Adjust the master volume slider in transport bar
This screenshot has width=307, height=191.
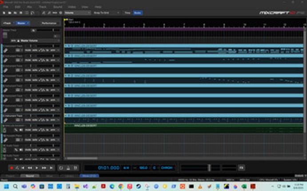209,168
